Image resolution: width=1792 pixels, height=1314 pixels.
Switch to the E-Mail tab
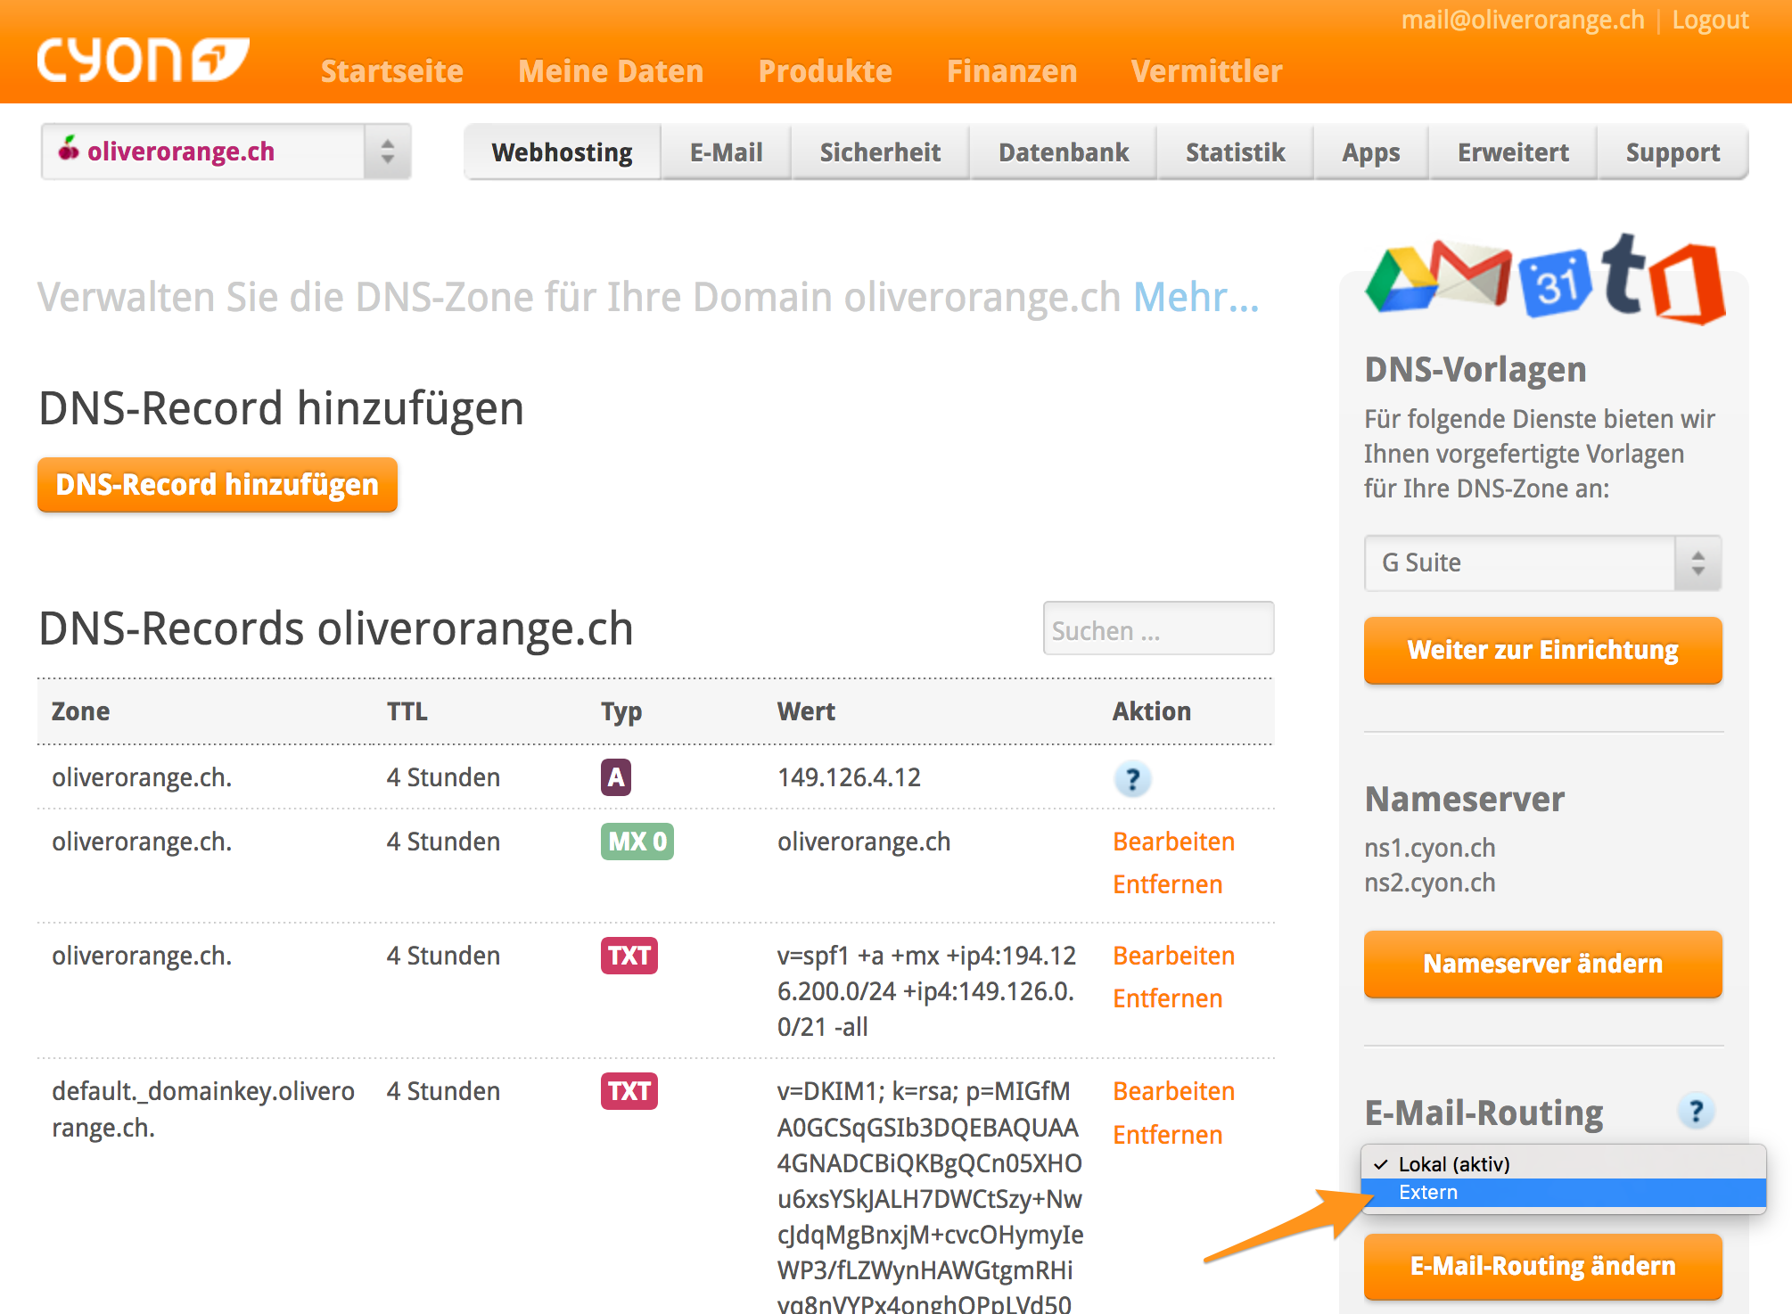[726, 152]
